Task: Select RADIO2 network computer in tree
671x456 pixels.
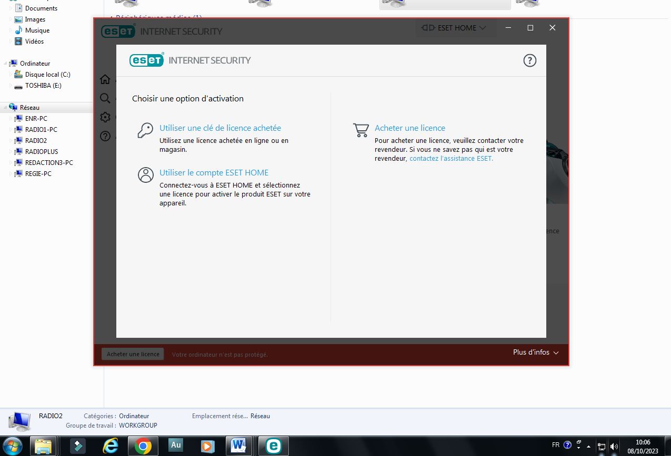Action: (36, 141)
